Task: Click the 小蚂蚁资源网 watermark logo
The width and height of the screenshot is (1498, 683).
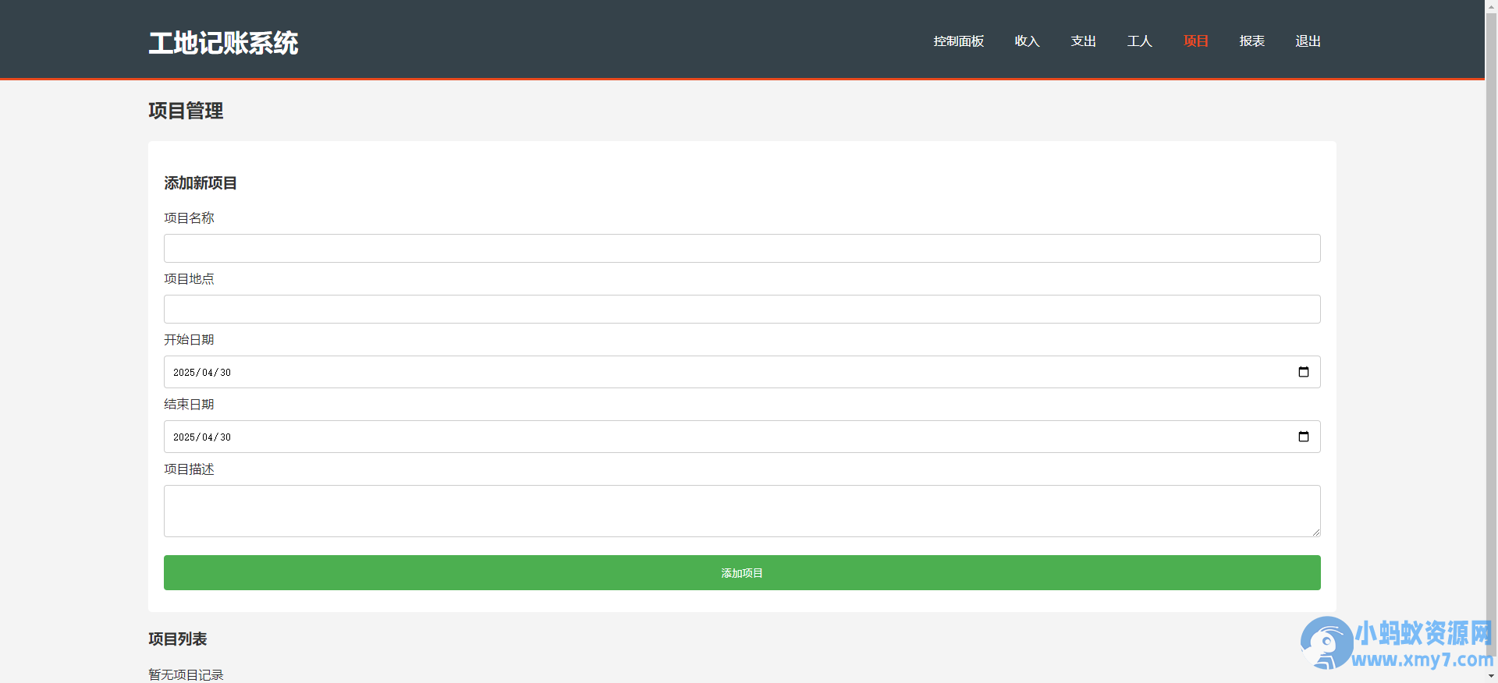Action: click(1397, 644)
